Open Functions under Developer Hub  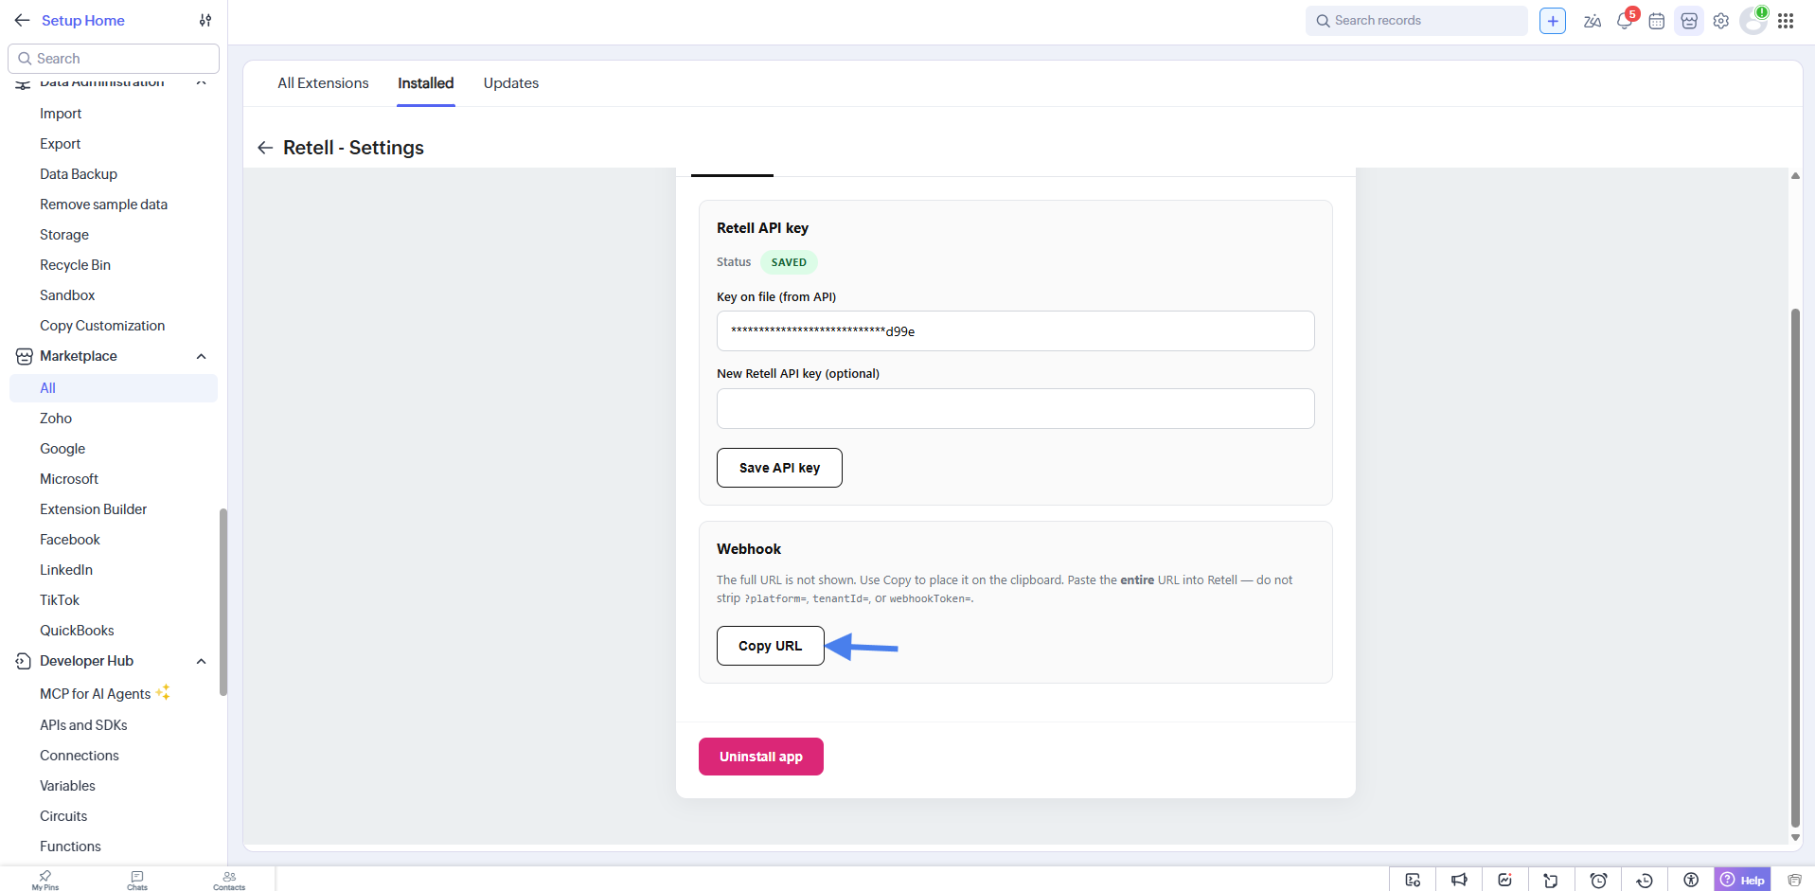pyautogui.click(x=70, y=846)
